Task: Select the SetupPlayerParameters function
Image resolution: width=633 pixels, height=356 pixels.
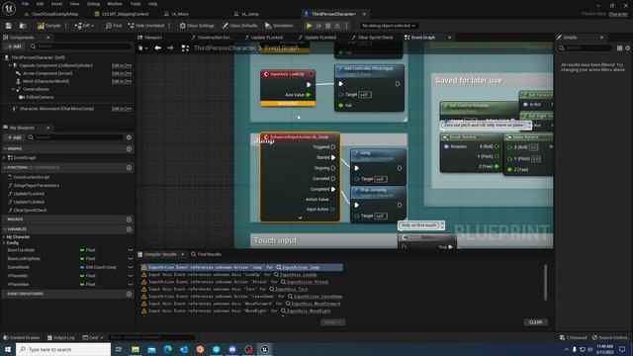Action: (x=36, y=186)
